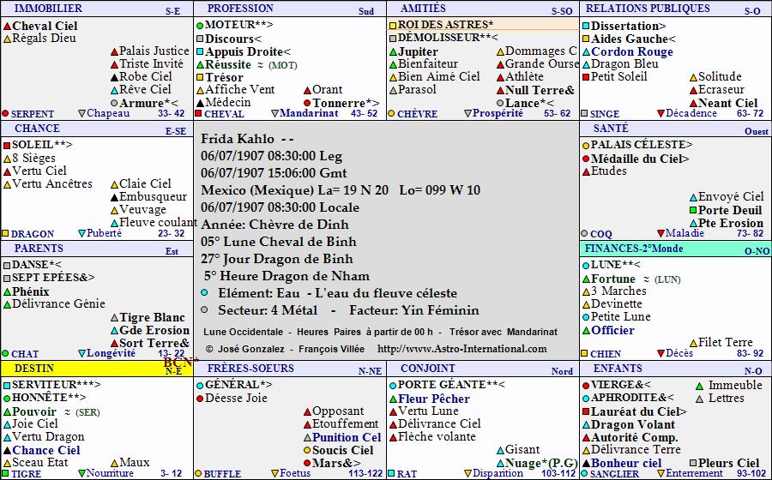
Task: Select the red down triangle beside Décadence
Action: coord(660,113)
